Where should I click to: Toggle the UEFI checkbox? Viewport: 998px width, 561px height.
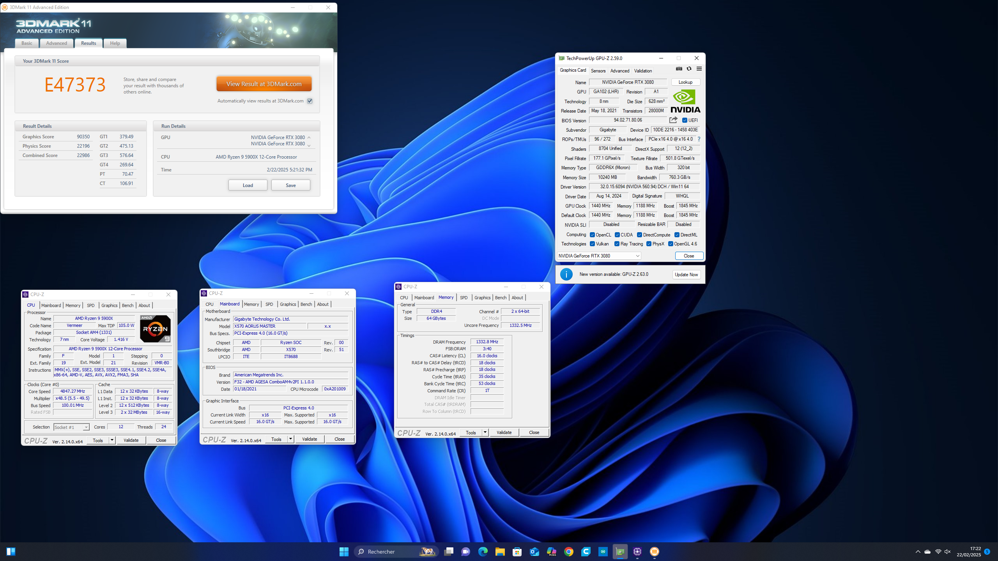[x=685, y=120]
